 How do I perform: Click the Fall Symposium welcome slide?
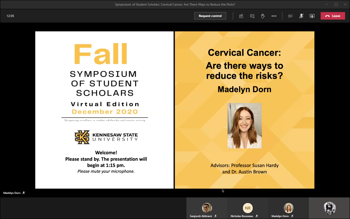point(104,110)
